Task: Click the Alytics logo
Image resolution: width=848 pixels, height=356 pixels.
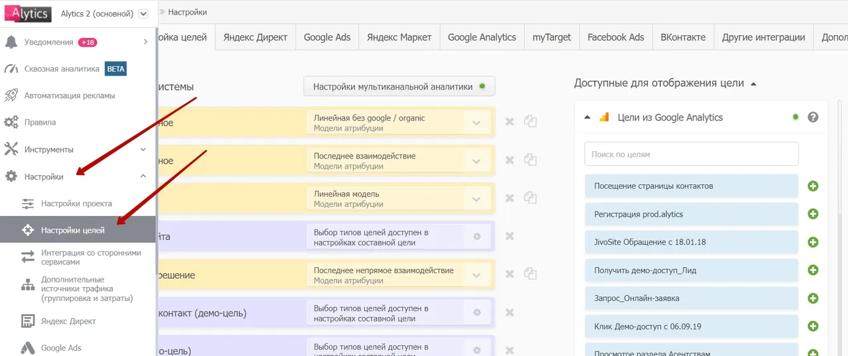Action: click(27, 13)
